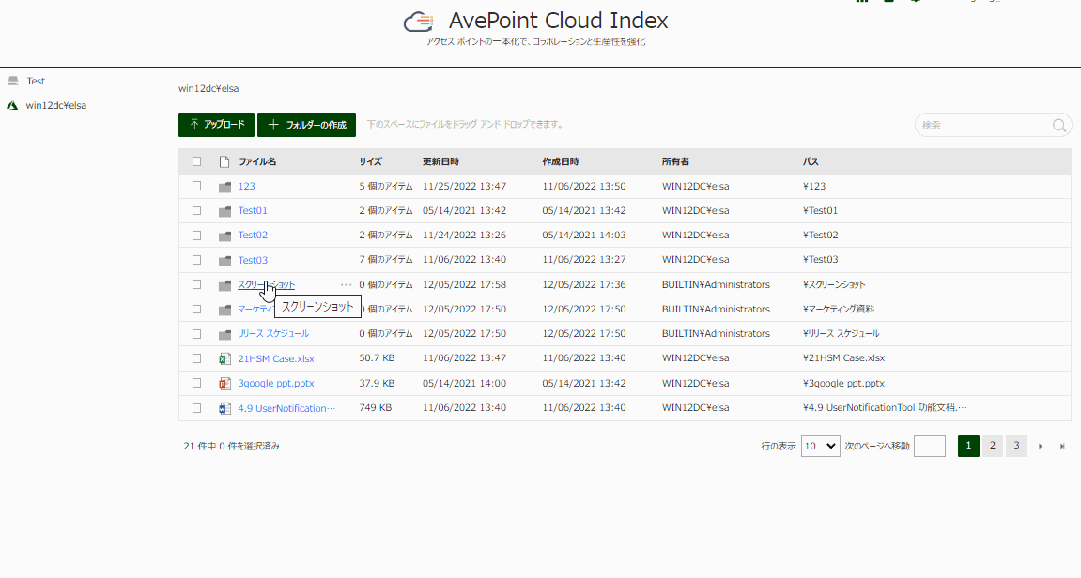
Task: Click the フォルダーの作成 button
Action: pyautogui.click(x=307, y=125)
